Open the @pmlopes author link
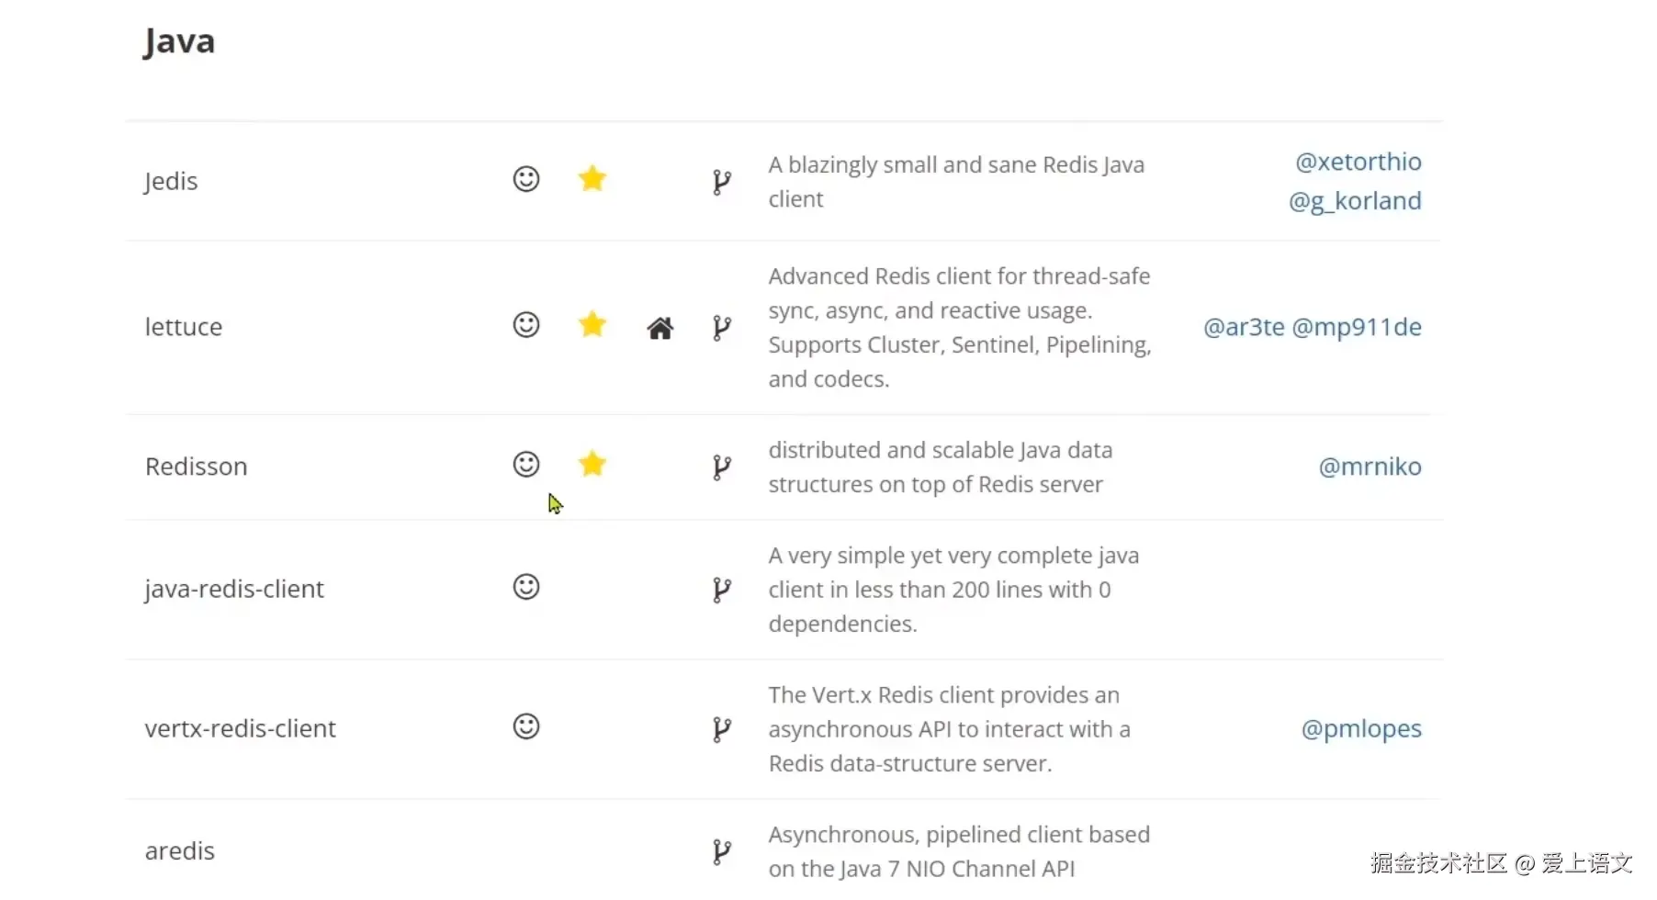This screenshot has height=900, width=1657. pos(1361,728)
